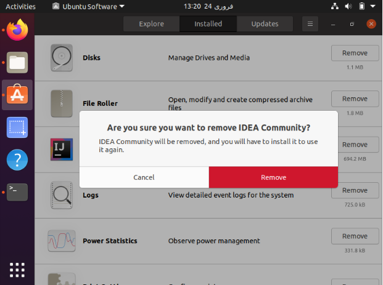Remove the Power Statistics application
Image resolution: width=383 pixels, height=285 pixels.
coord(355,236)
